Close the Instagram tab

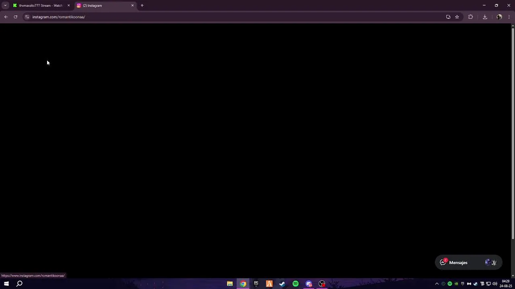point(132,6)
